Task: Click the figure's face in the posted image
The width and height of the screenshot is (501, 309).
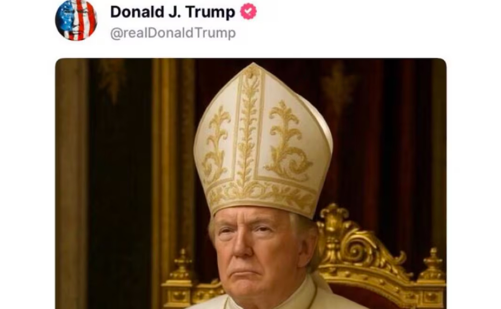Action: pyautogui.click(x=256, y=252)
